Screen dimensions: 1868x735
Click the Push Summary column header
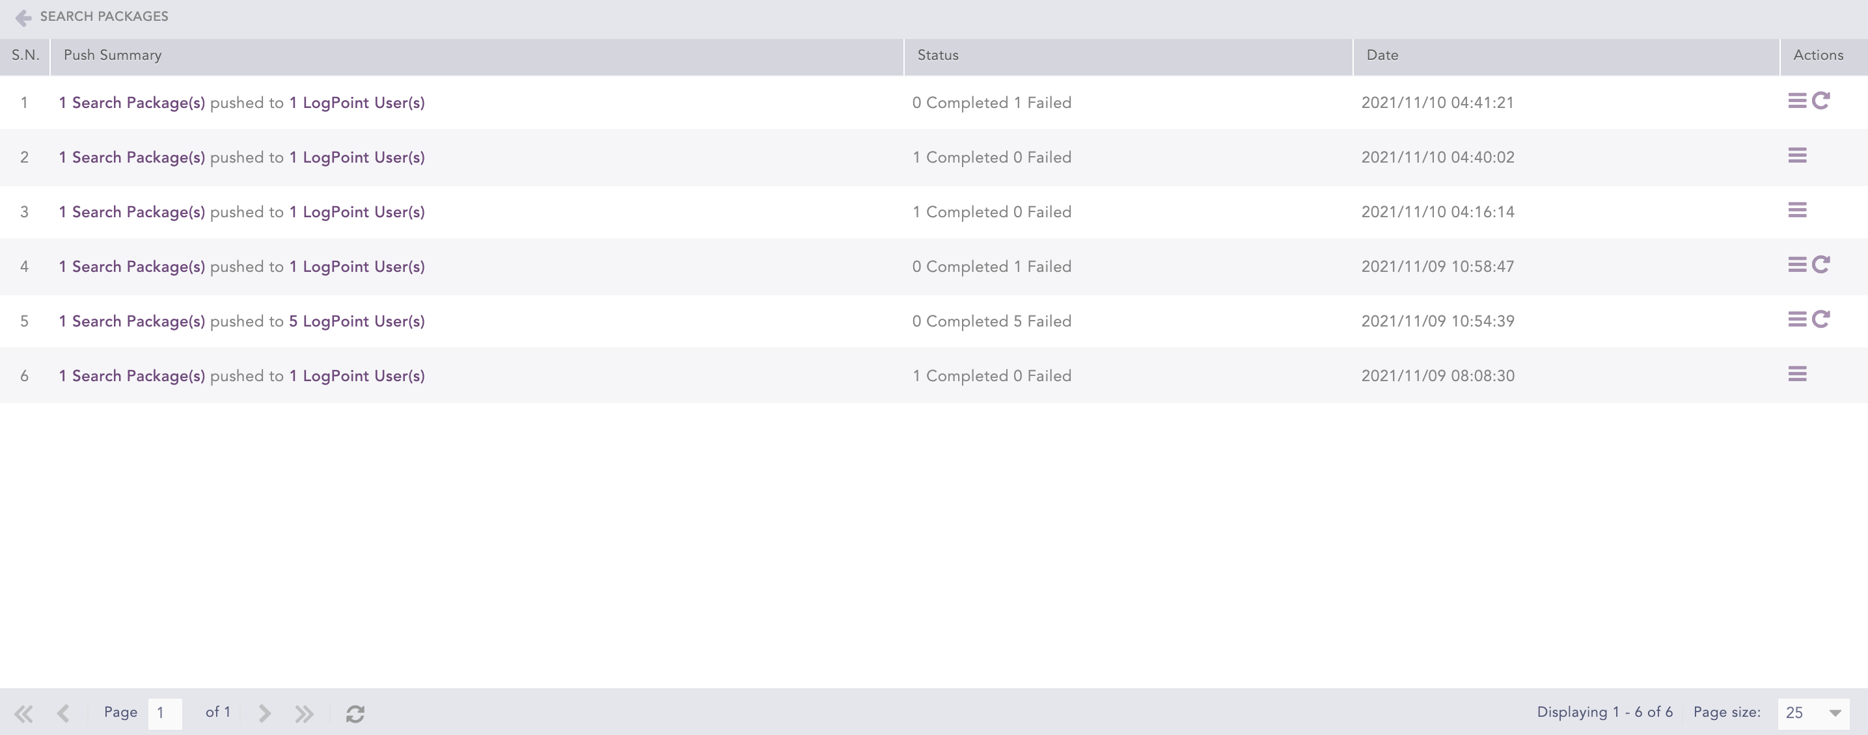pyautogui.click(x=113, y=56)
